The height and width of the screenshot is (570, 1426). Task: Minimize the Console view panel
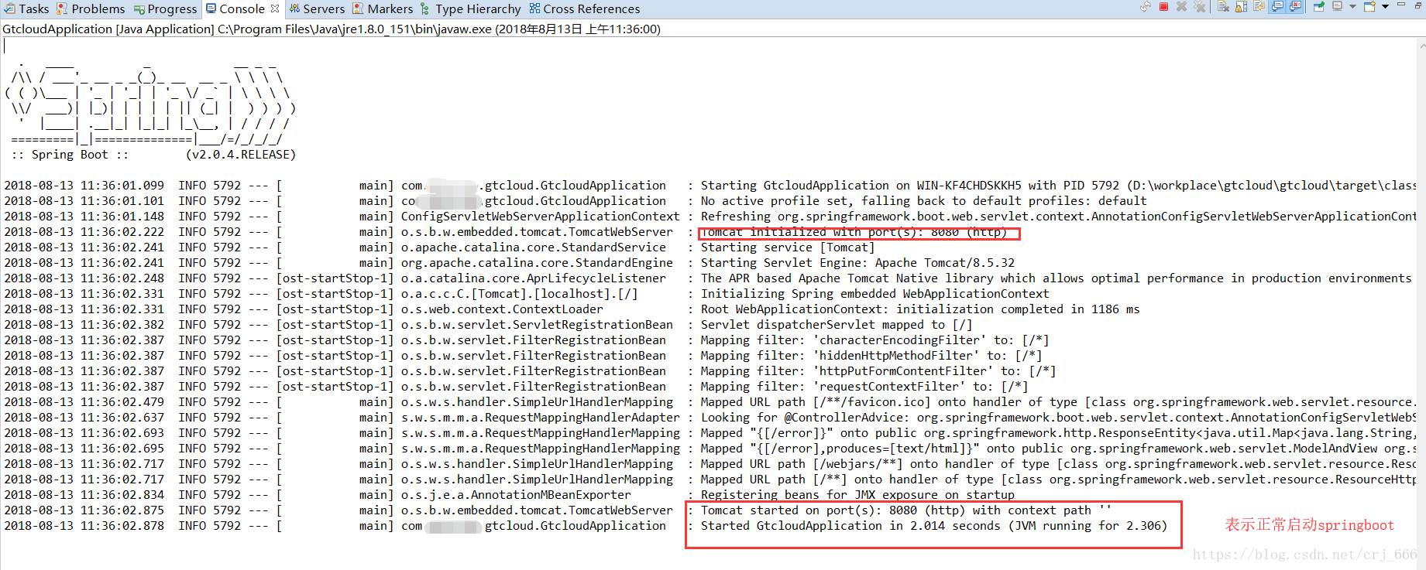(x=1401, y=4)
